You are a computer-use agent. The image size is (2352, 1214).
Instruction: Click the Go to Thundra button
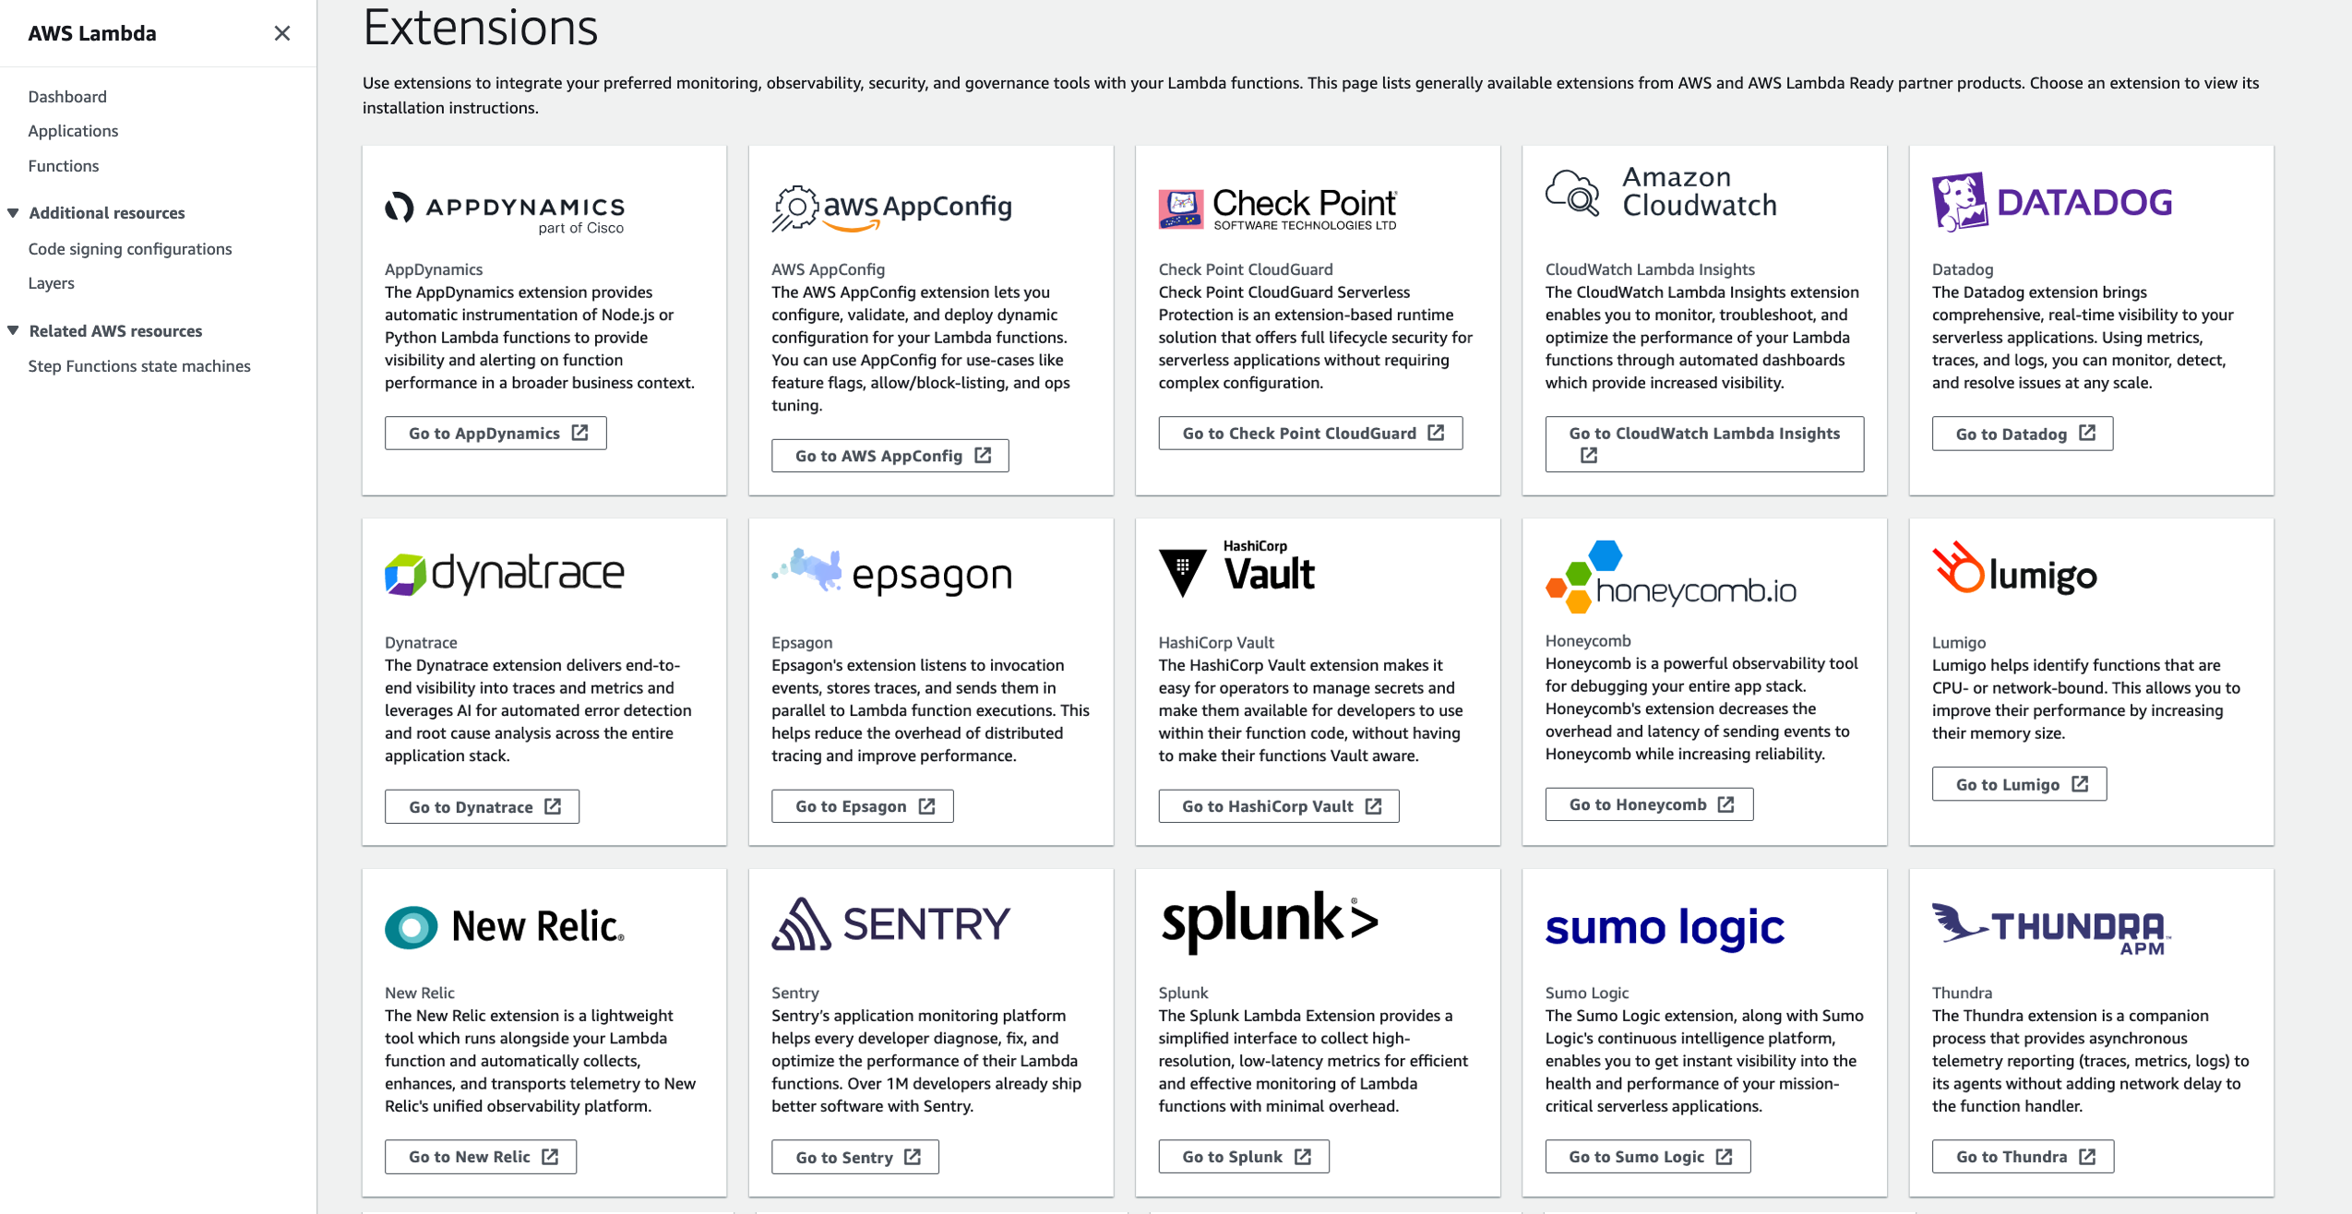2023,1157
